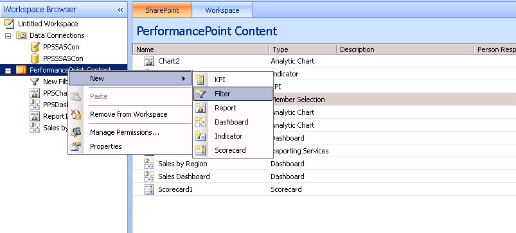
Task: Collapse the PerformancePoint Content tree node
Action: [x=8, y=71]
